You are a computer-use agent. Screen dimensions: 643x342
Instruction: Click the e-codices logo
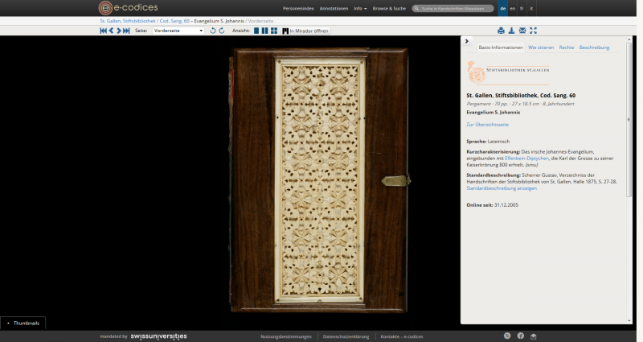click(128, 8)
